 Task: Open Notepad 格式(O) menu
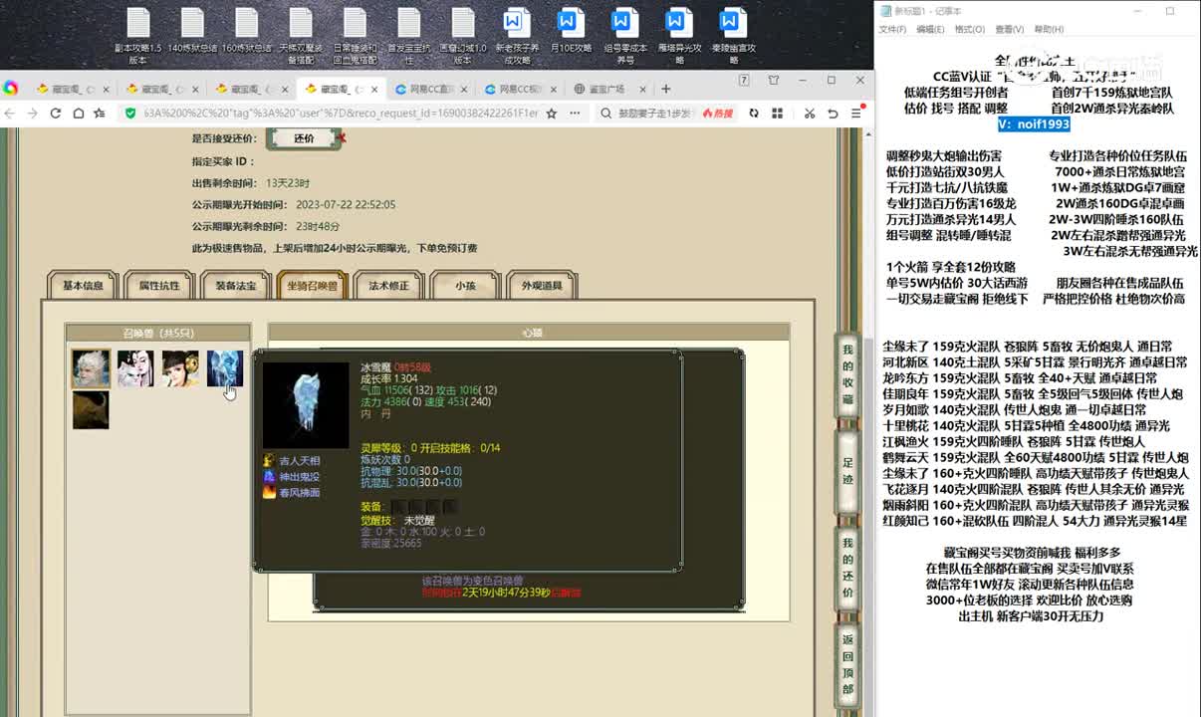(x=969, y=30)
